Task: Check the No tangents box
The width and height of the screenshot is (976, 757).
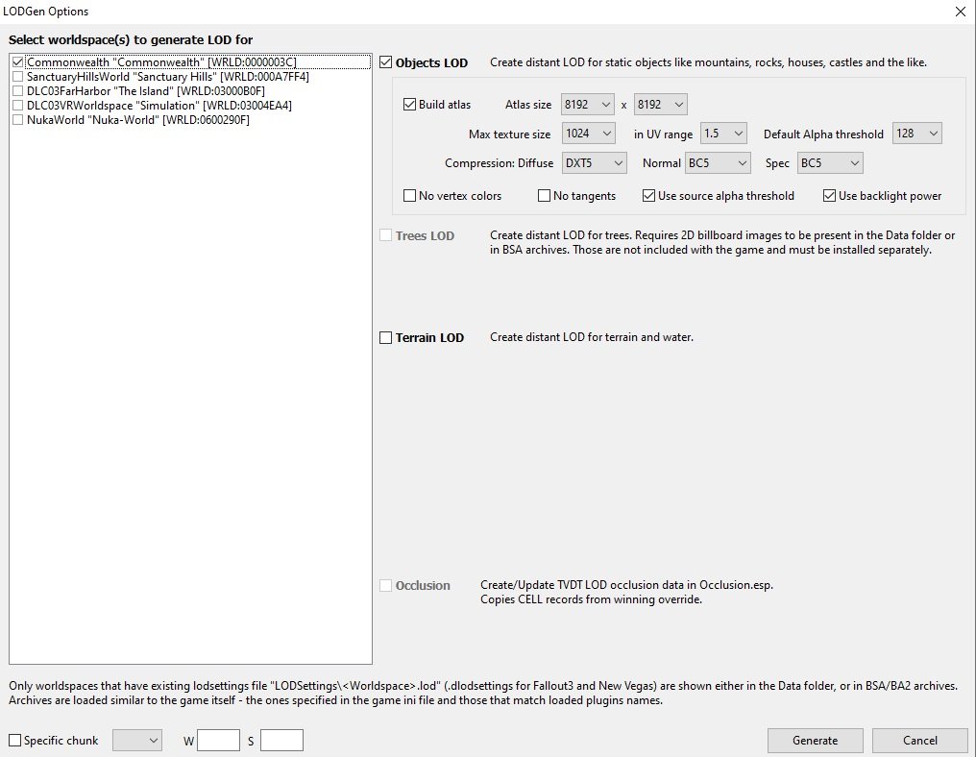Action: point(544,195)
